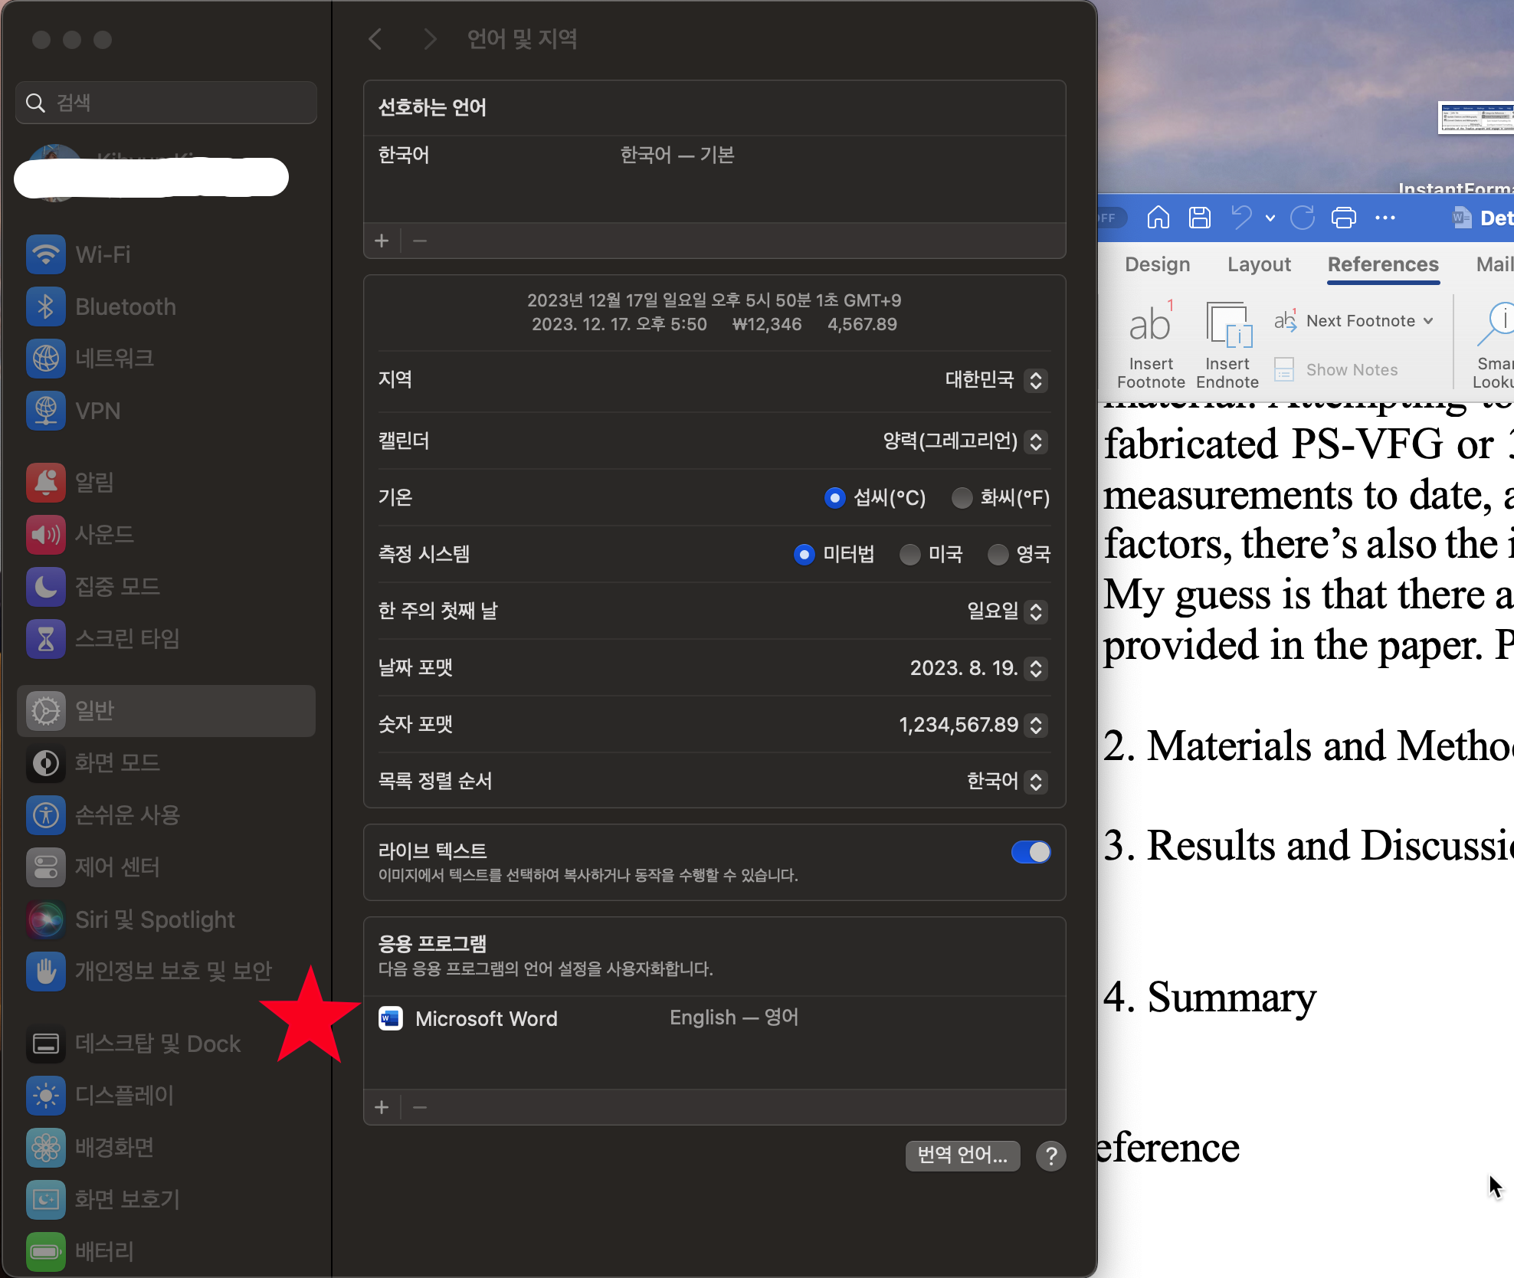
Task: Open Siri 및 Spotlight in sidebar
Action: tap(154, 919)
